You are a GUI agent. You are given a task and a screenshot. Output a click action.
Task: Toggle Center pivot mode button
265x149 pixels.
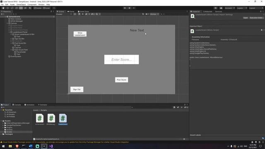click(38, 8)
